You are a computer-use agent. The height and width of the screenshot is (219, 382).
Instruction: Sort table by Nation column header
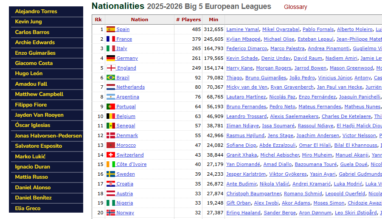140,20
